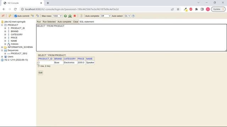Click the green Run toolbar icon
This screenshot has height=127, width=227.
pos(65,16)
